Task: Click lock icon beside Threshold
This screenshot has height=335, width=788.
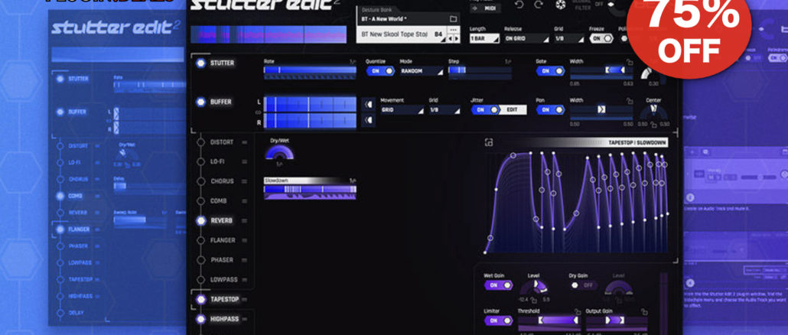Action: pos(578,311)
